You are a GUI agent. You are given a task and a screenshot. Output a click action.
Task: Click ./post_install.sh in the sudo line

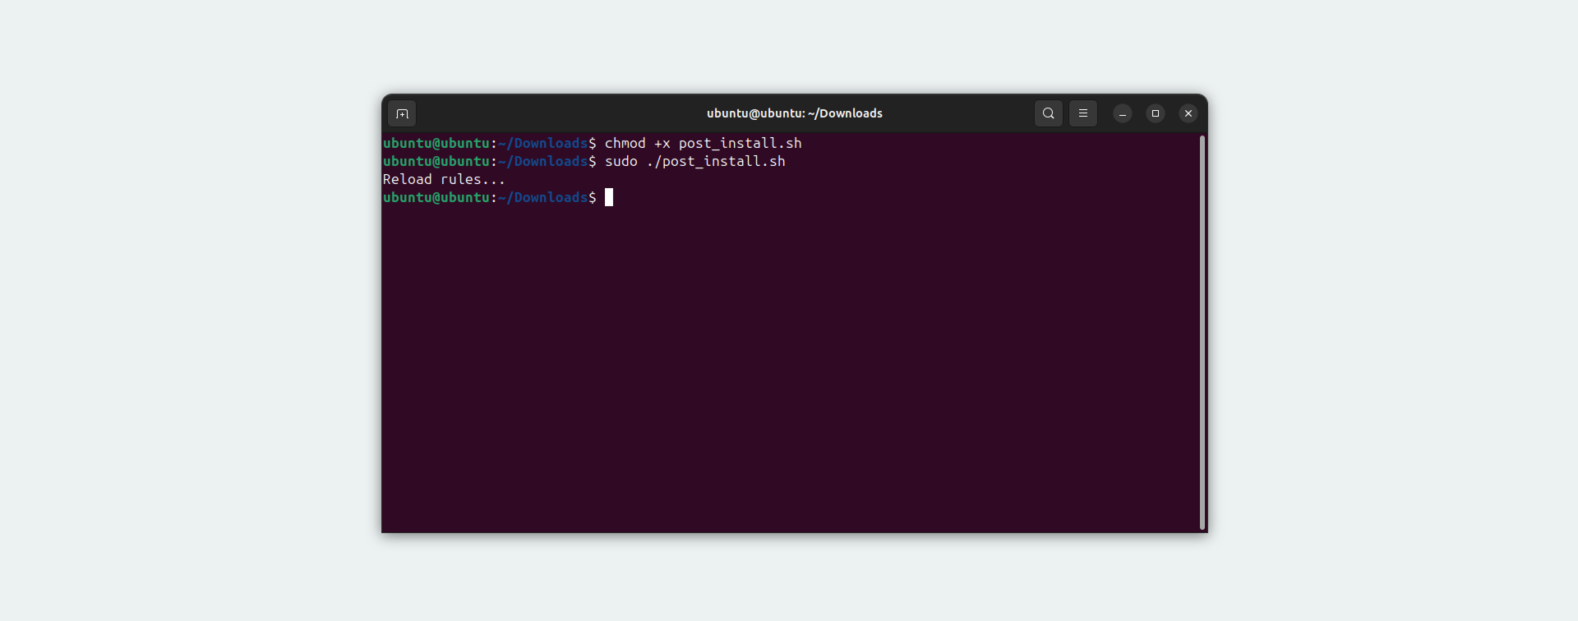(716, 162)
